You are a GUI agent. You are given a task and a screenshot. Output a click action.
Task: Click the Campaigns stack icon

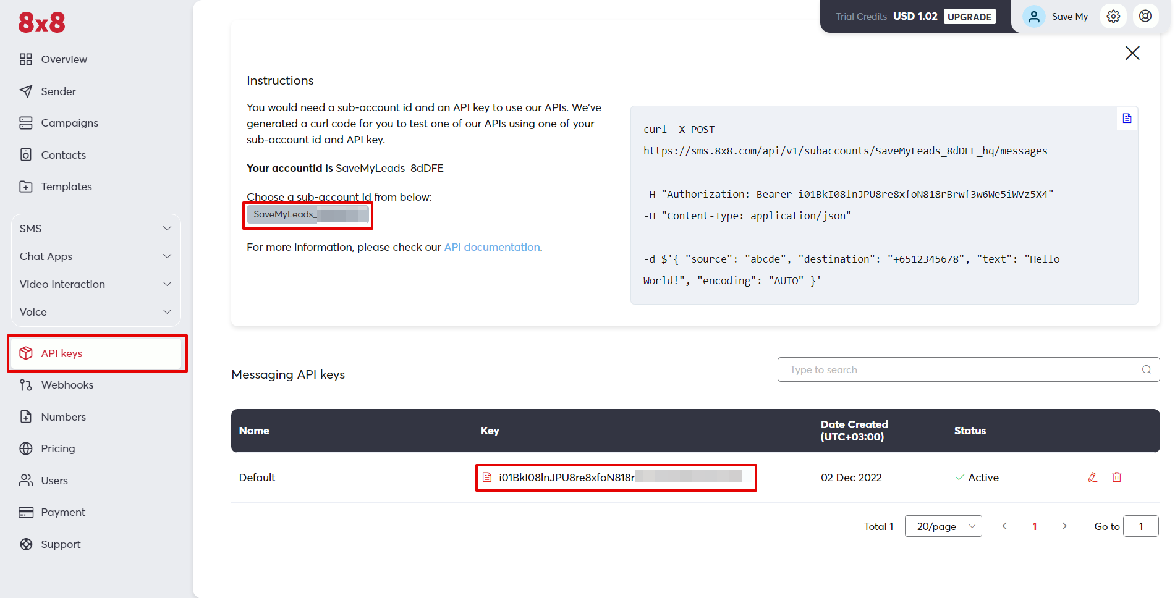coord(26,123)
